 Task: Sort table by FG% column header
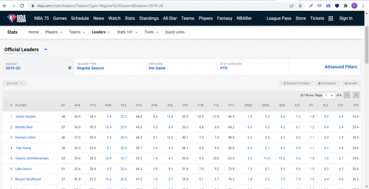[x=139, y=105]
